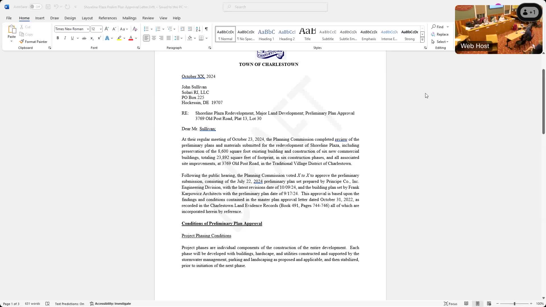The height and width of the screenshot is (307, 546).
Task: Click the Paste clipboard icon
Action: point(12,29)
